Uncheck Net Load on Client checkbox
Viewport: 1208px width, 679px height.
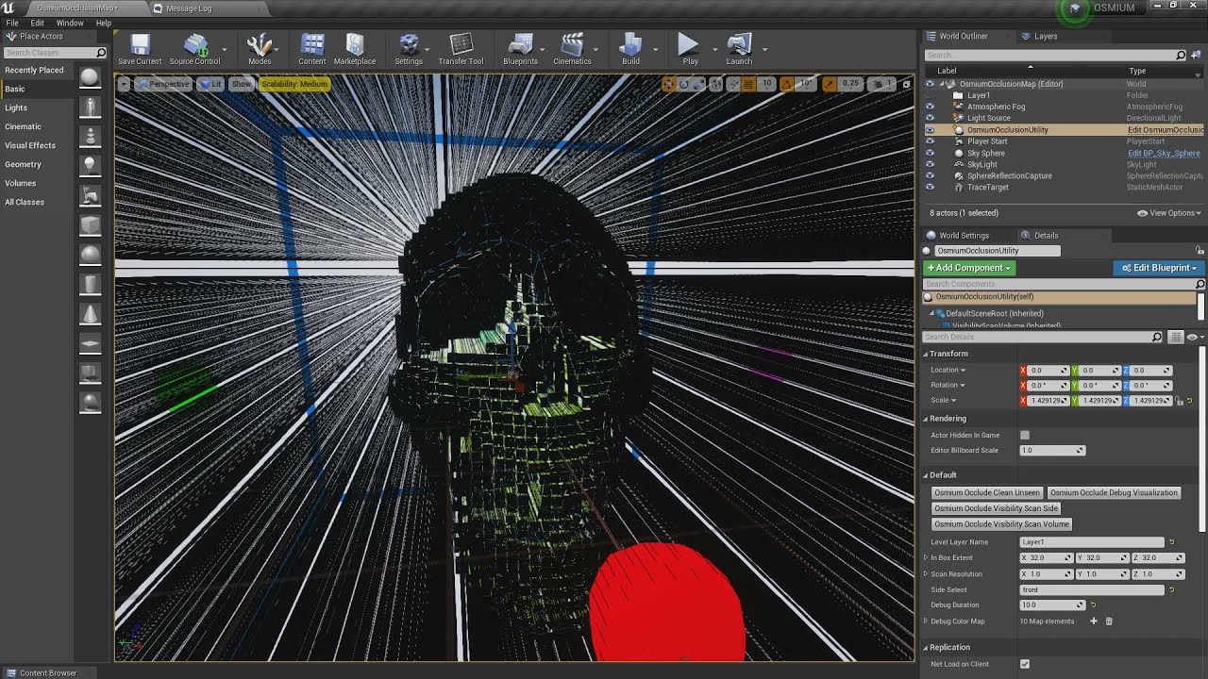1025,664
